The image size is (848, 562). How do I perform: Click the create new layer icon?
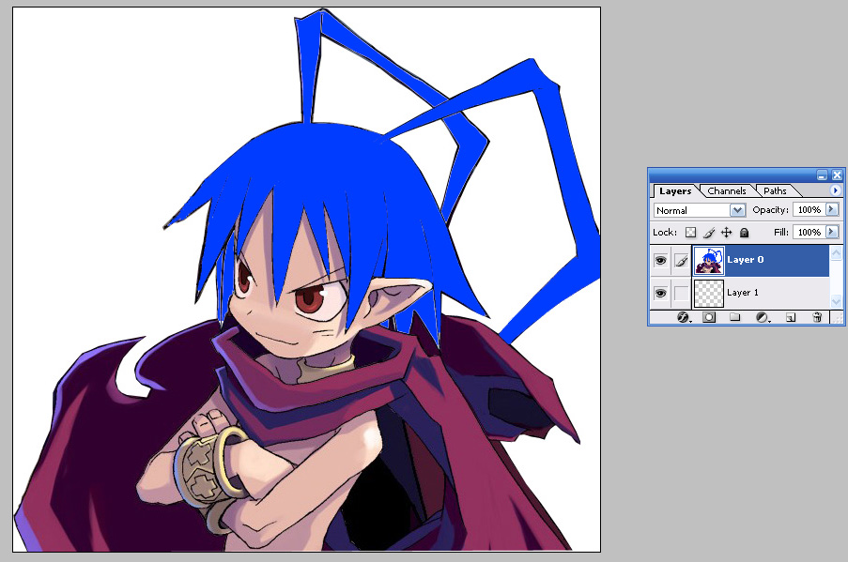[790, 318]
